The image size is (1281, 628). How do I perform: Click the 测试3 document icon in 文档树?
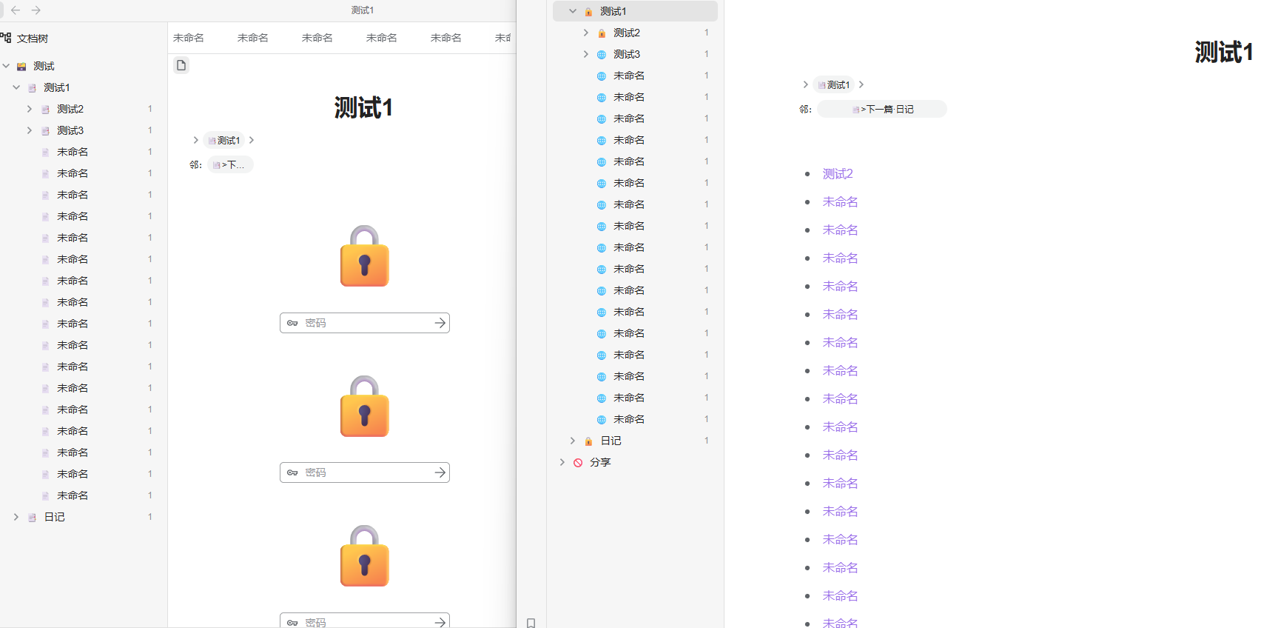(x=45, y=131)
